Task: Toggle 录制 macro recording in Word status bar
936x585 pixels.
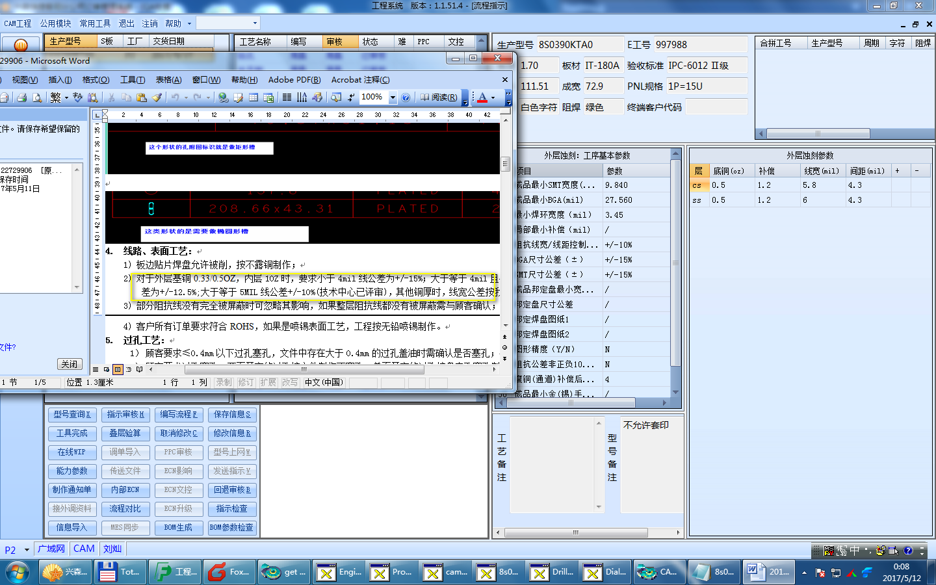Action: pyautogui.click(x=224, y=382)
